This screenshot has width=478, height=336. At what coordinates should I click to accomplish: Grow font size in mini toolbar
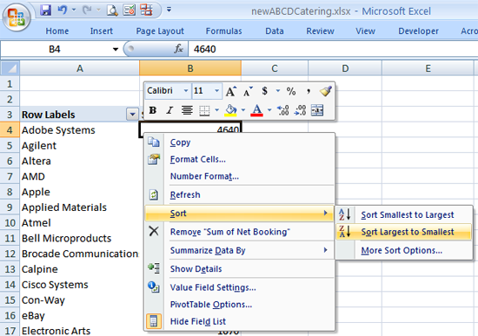231,91
